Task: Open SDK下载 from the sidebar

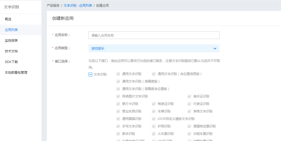Action: tap(21, 62)
